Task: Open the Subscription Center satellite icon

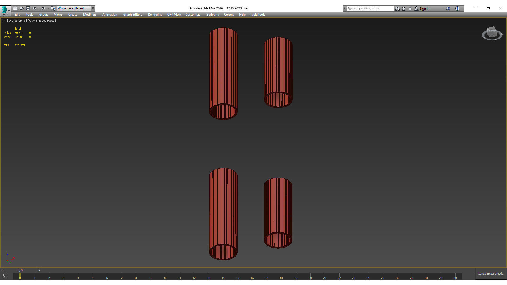Action: [404, 8]
